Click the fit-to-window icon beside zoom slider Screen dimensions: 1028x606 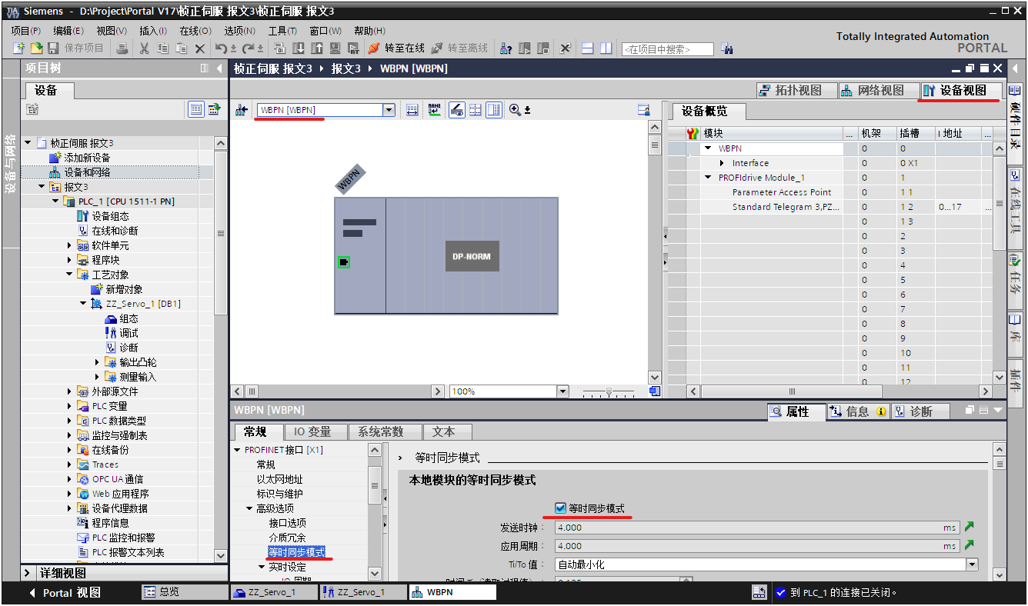[x=655, y=391]
